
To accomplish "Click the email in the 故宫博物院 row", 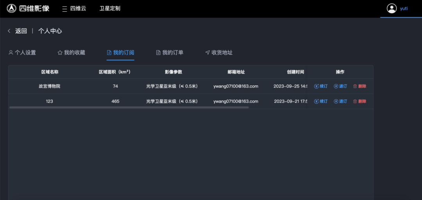I will pos(236,86).
